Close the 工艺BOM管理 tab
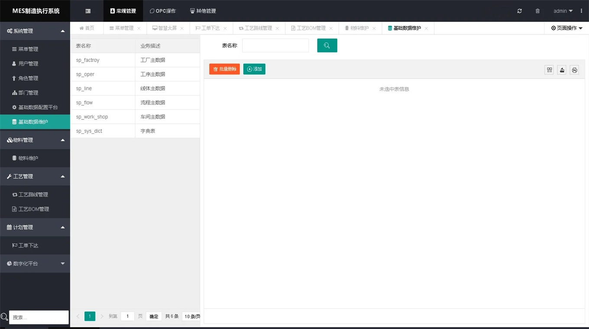 331,29
